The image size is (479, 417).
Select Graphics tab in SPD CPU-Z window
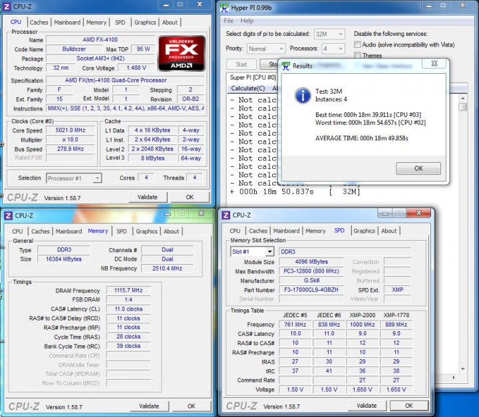click(x=364, y=231)
